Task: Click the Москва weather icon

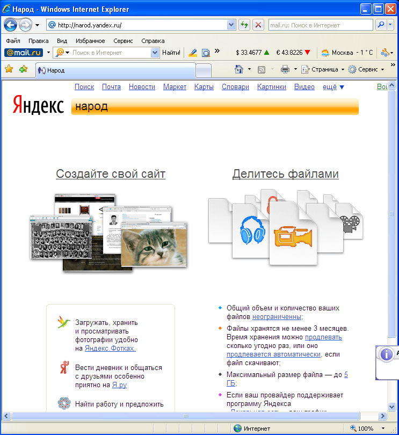Action: click(325, 53)
